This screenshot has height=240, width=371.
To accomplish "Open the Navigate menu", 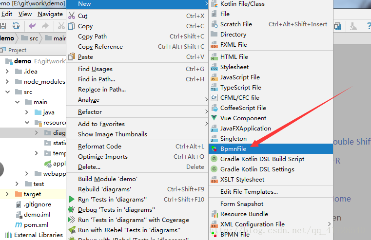I will pyautogui.click(x=50, y=14).
